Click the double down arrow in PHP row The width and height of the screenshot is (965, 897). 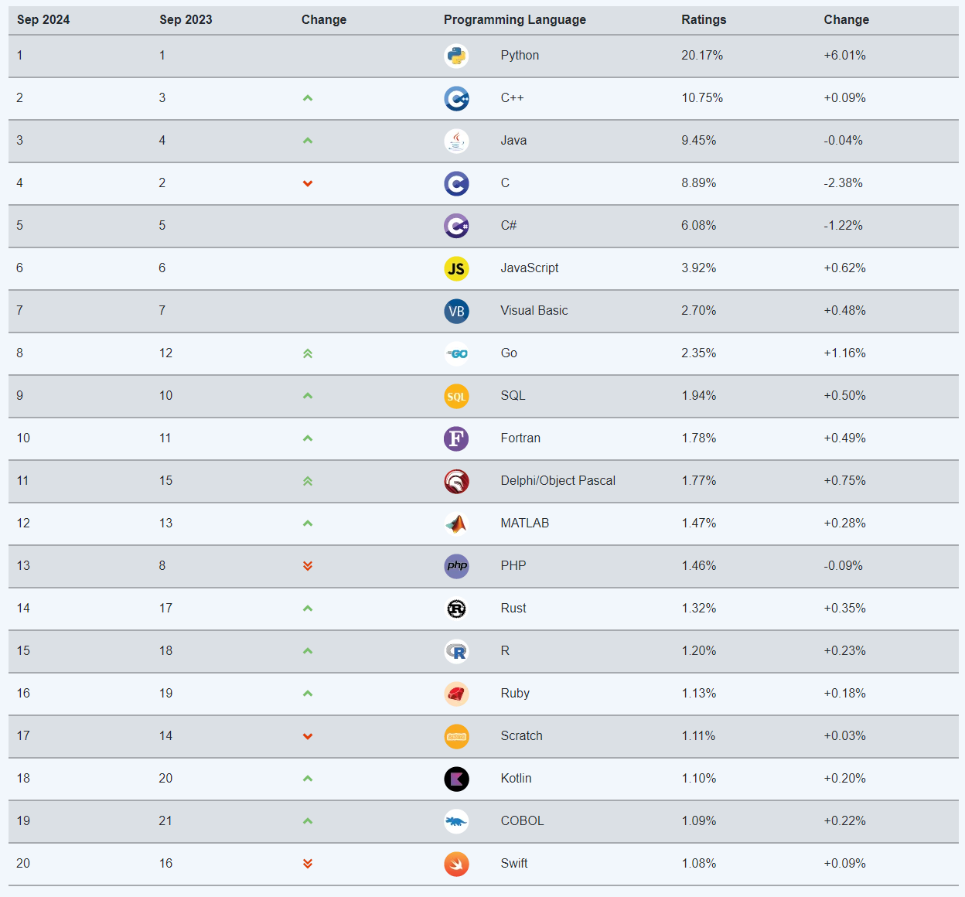[x=308, y=566]
